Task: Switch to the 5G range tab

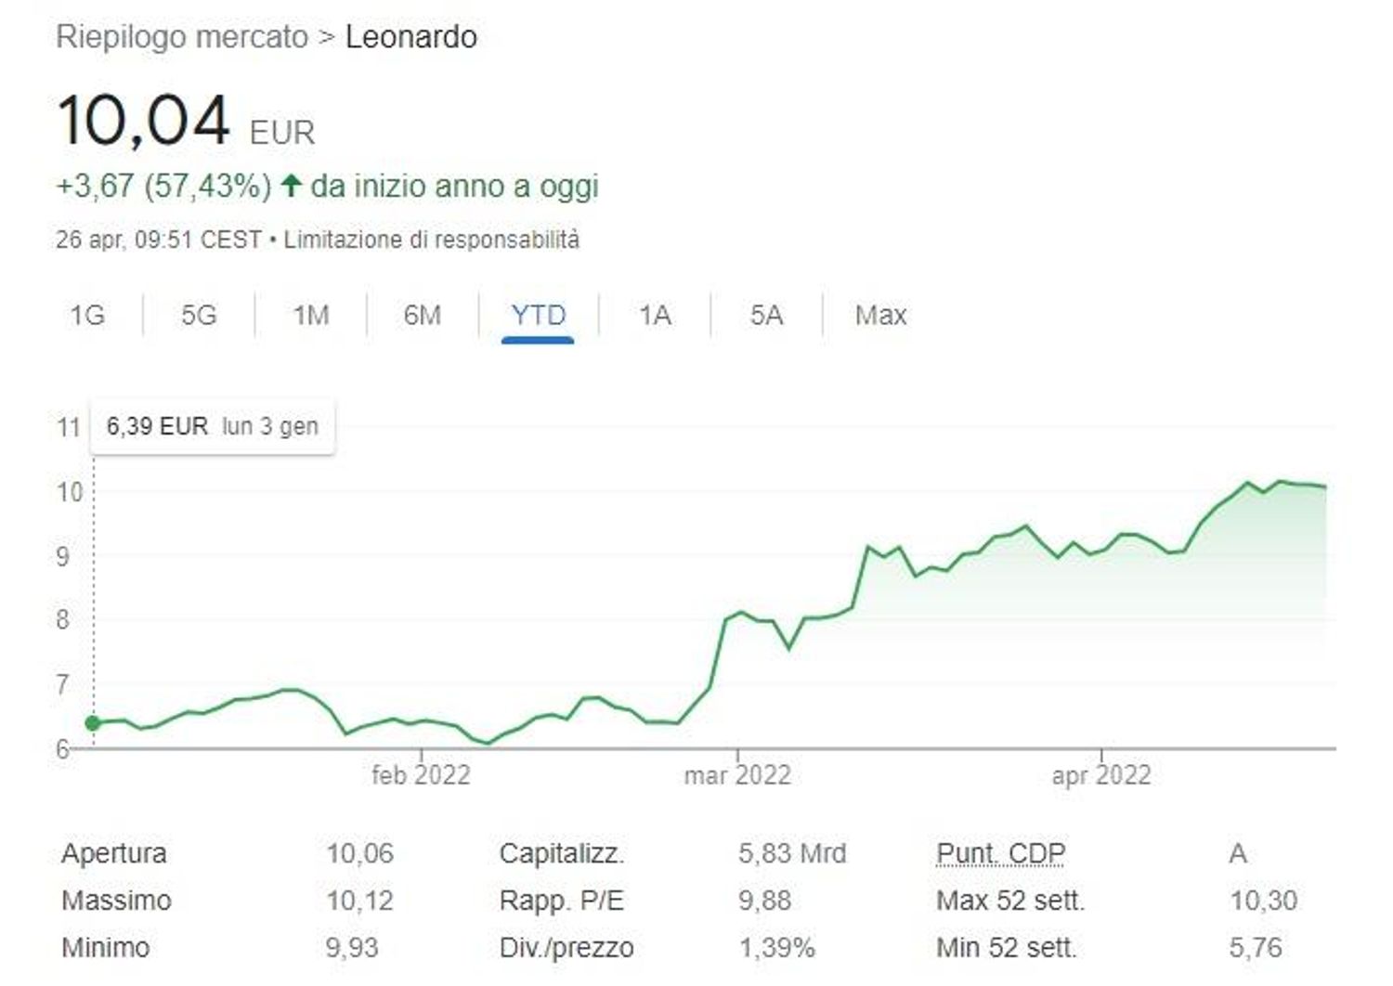Action: click(199, 316)
